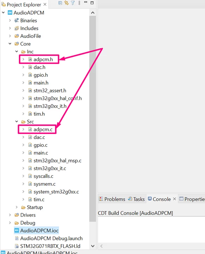Close the Project Explorer tab

coord(45,4)
